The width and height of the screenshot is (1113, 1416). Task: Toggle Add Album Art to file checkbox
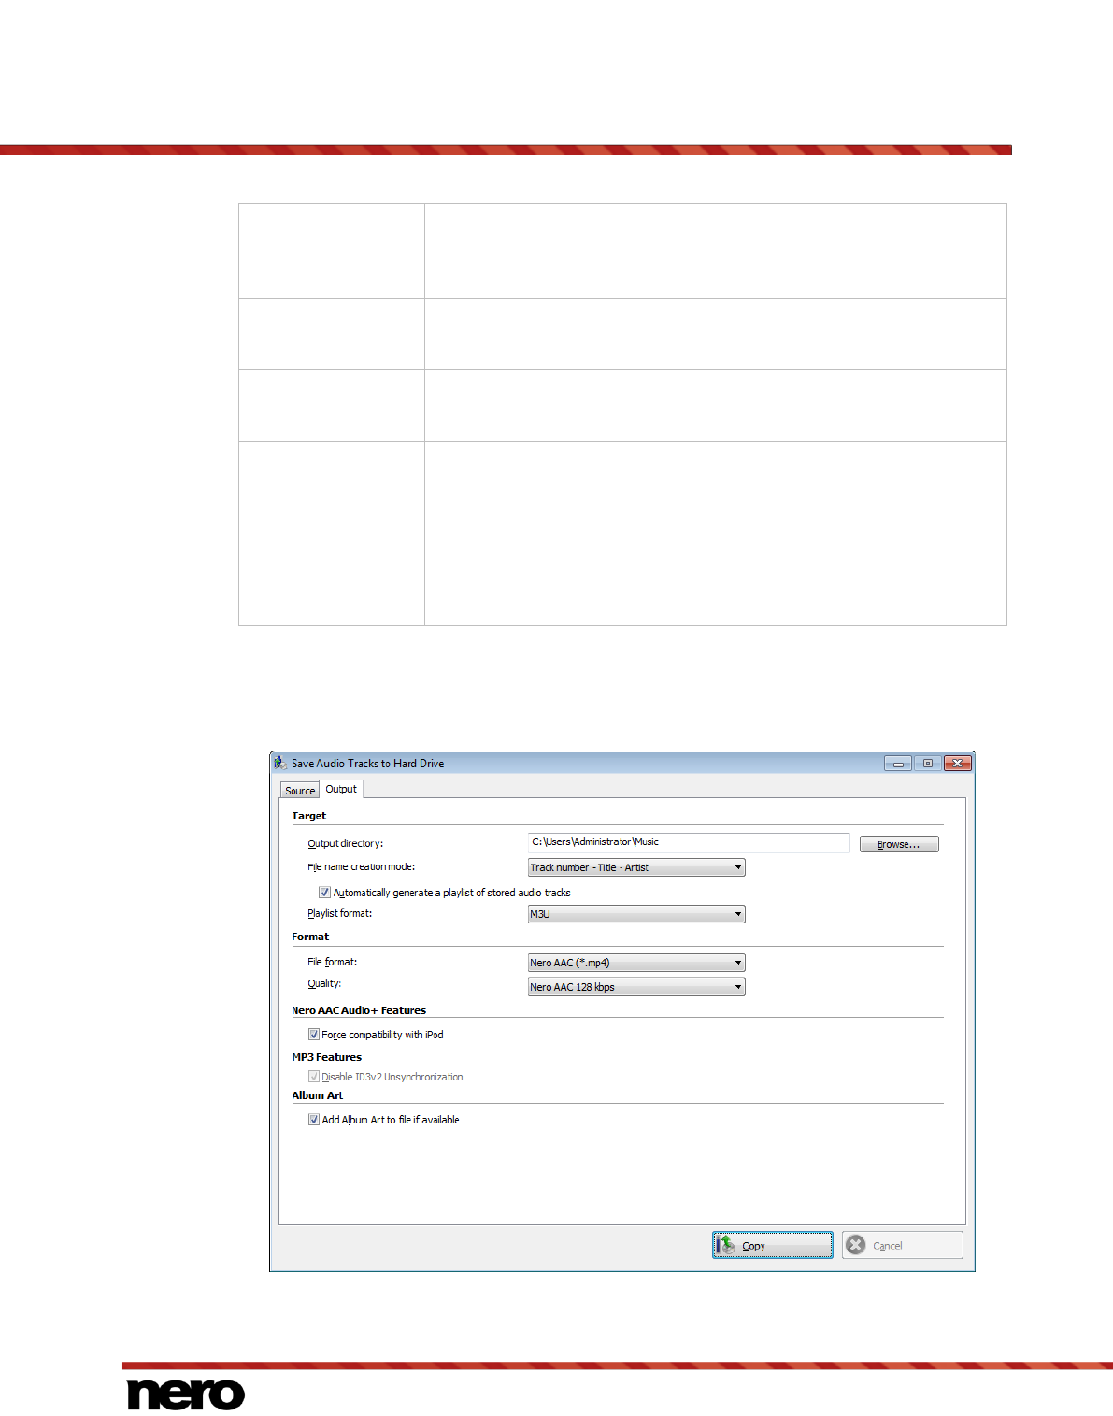[x=314, y=1120]
